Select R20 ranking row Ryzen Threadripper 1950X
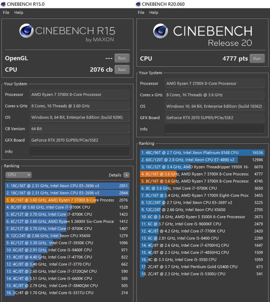Image resolution: width=270 pixels, height=302 pixels. [x=202, y=167]
